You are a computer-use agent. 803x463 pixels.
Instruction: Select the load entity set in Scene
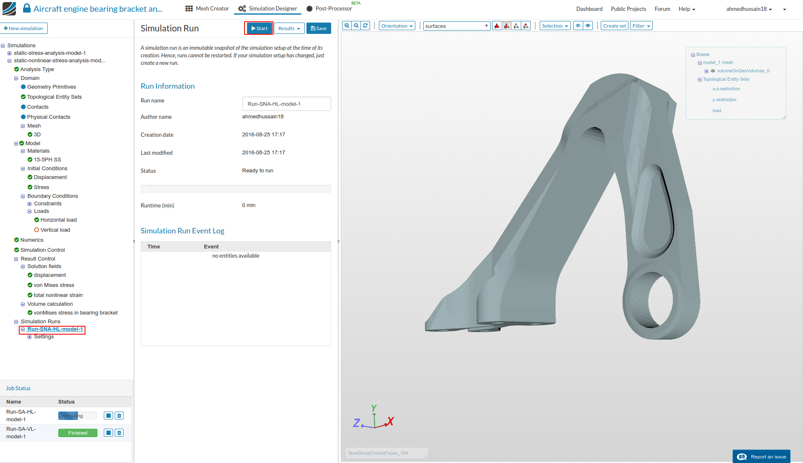[x=717, y=111]
